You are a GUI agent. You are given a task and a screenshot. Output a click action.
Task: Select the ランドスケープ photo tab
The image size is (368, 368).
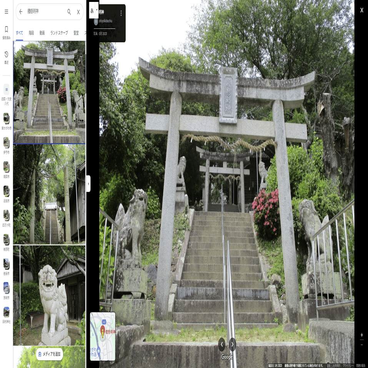click(59, 33)
